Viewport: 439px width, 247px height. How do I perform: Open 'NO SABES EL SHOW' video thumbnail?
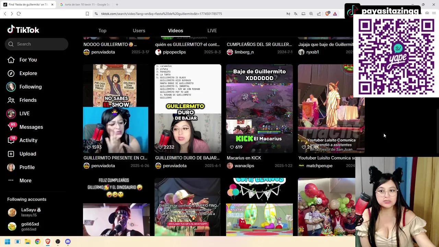[116, 108]
